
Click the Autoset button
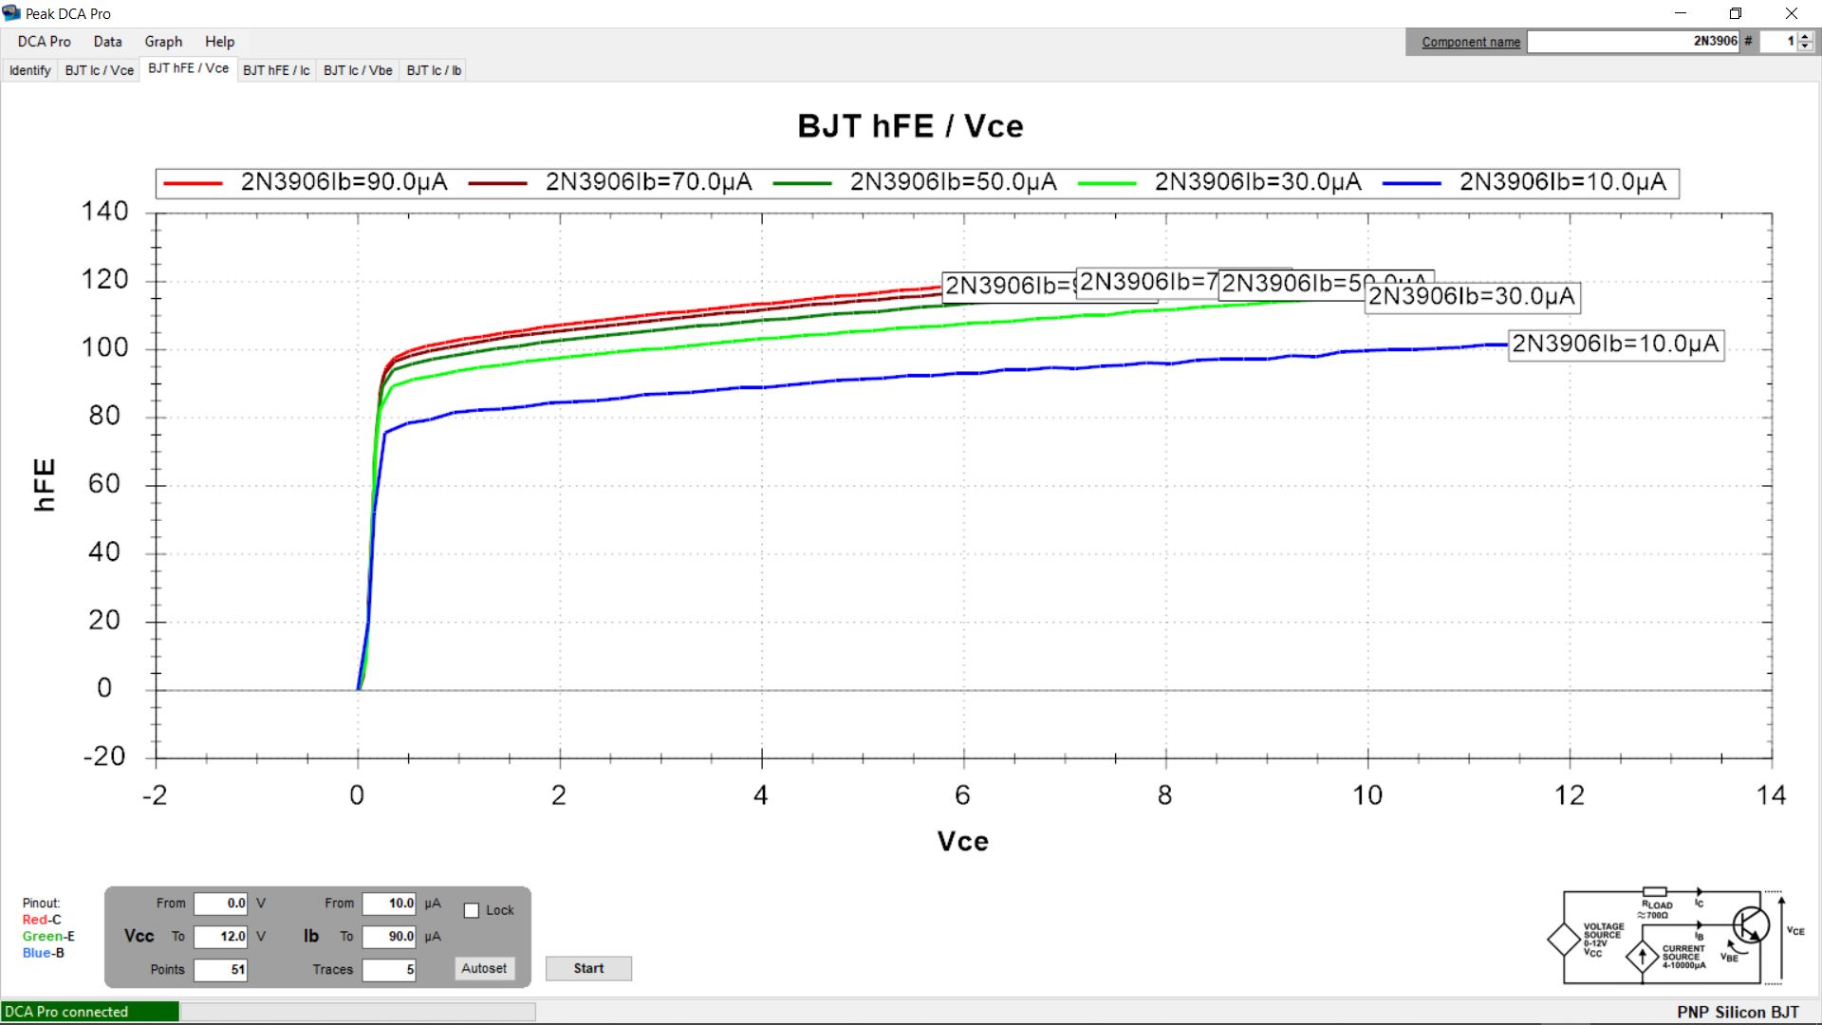pyautogui.click(x=483, y=967)
